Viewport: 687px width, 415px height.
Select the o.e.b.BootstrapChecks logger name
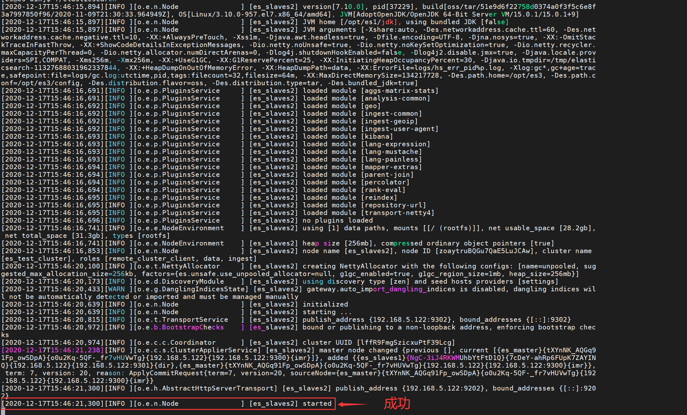coord(181,327)
